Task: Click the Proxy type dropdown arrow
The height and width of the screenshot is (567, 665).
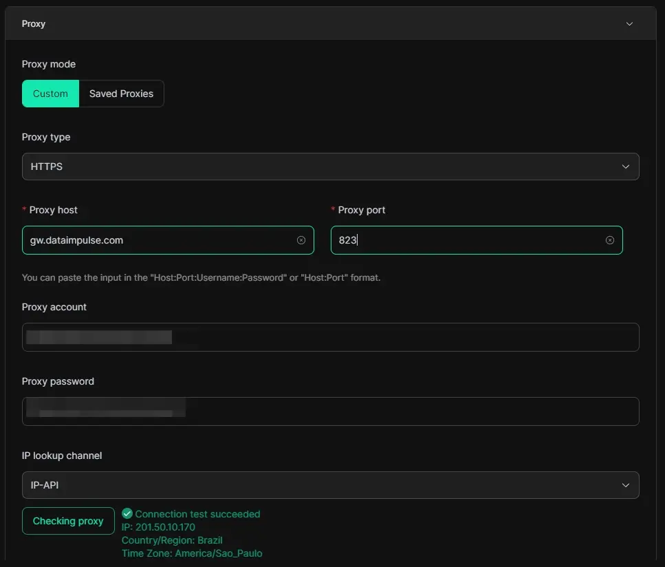Action: (x=625, y=167)
